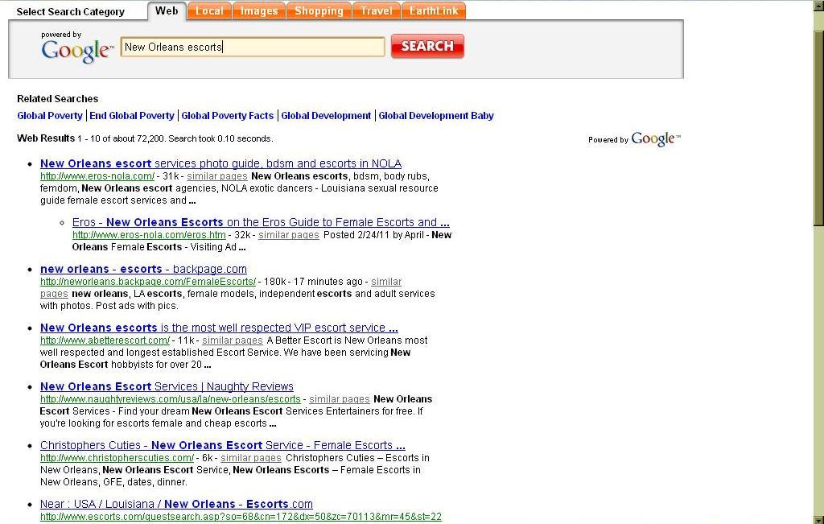Follow the End Global Poverty link
824x524 pixels.
tap(132, 116)
